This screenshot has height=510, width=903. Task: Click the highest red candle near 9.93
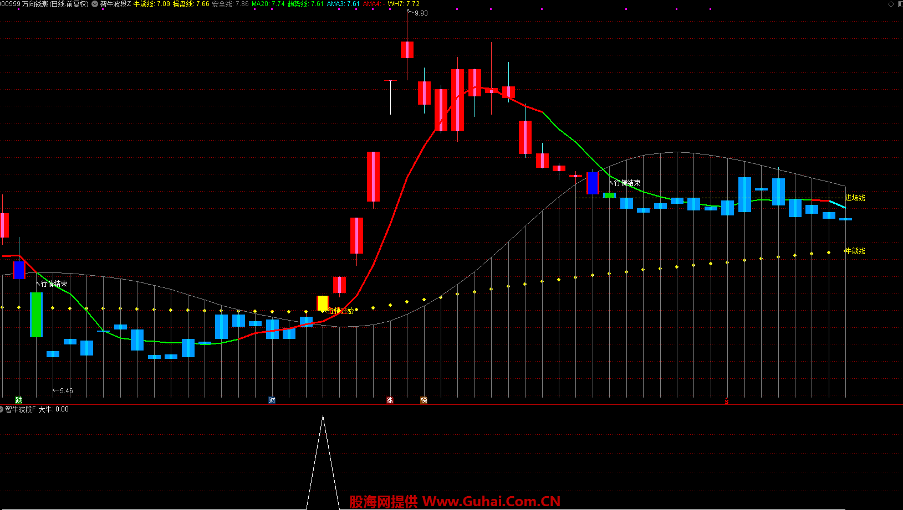pos(407,50)
